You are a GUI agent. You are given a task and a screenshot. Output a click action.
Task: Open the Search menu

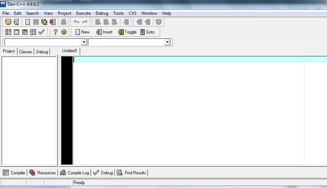coord(32,13)
